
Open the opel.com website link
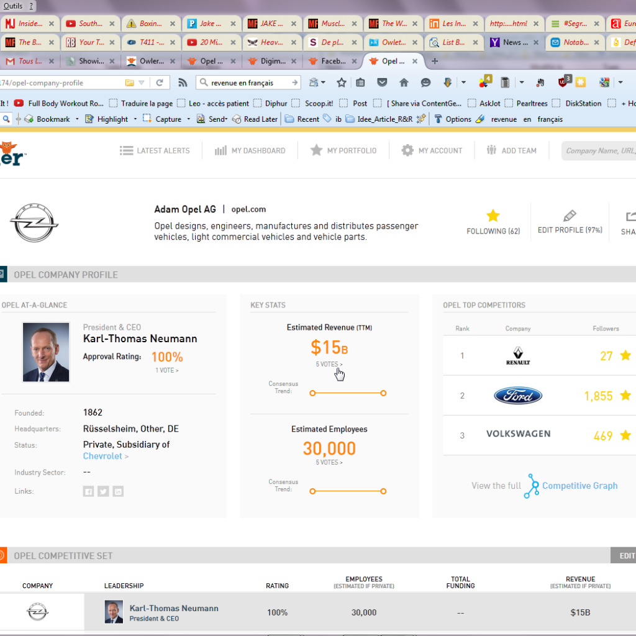pos(248,209)
